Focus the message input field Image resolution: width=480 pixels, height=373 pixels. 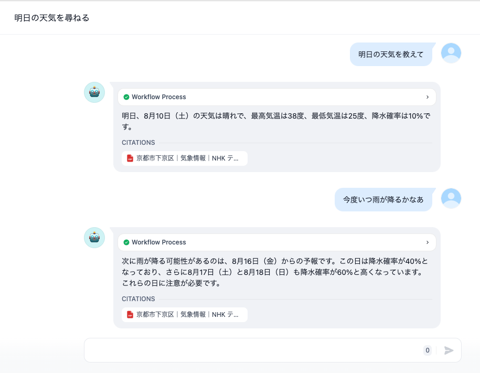pos(252,350)
